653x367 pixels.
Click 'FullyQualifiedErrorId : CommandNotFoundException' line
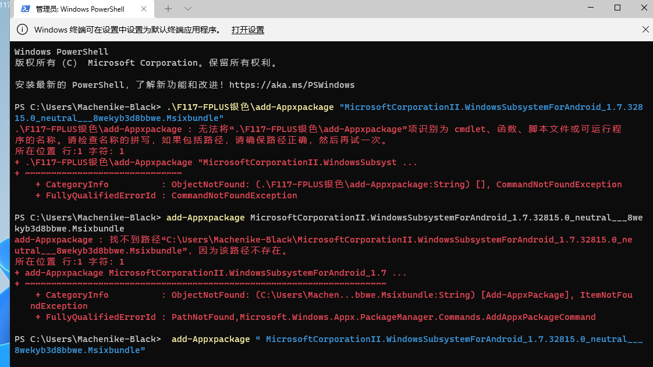point(166,195)
